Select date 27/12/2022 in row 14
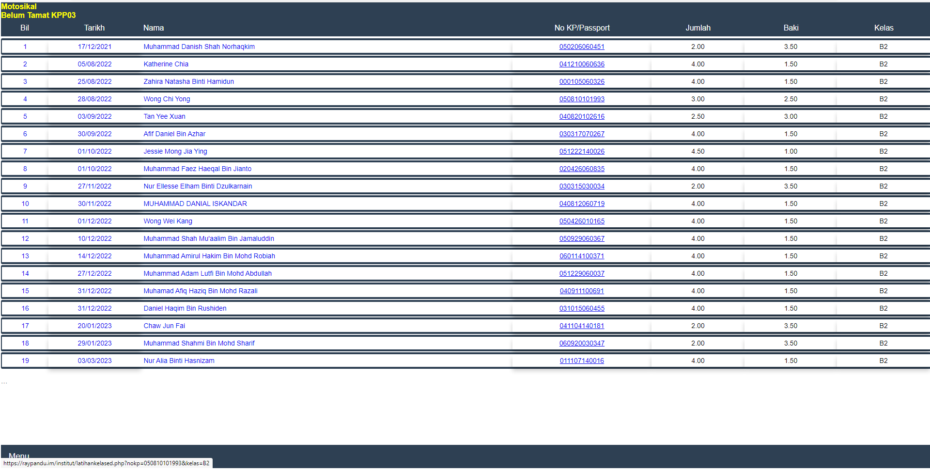Screen dimensions: 930x472 [94, 274]
